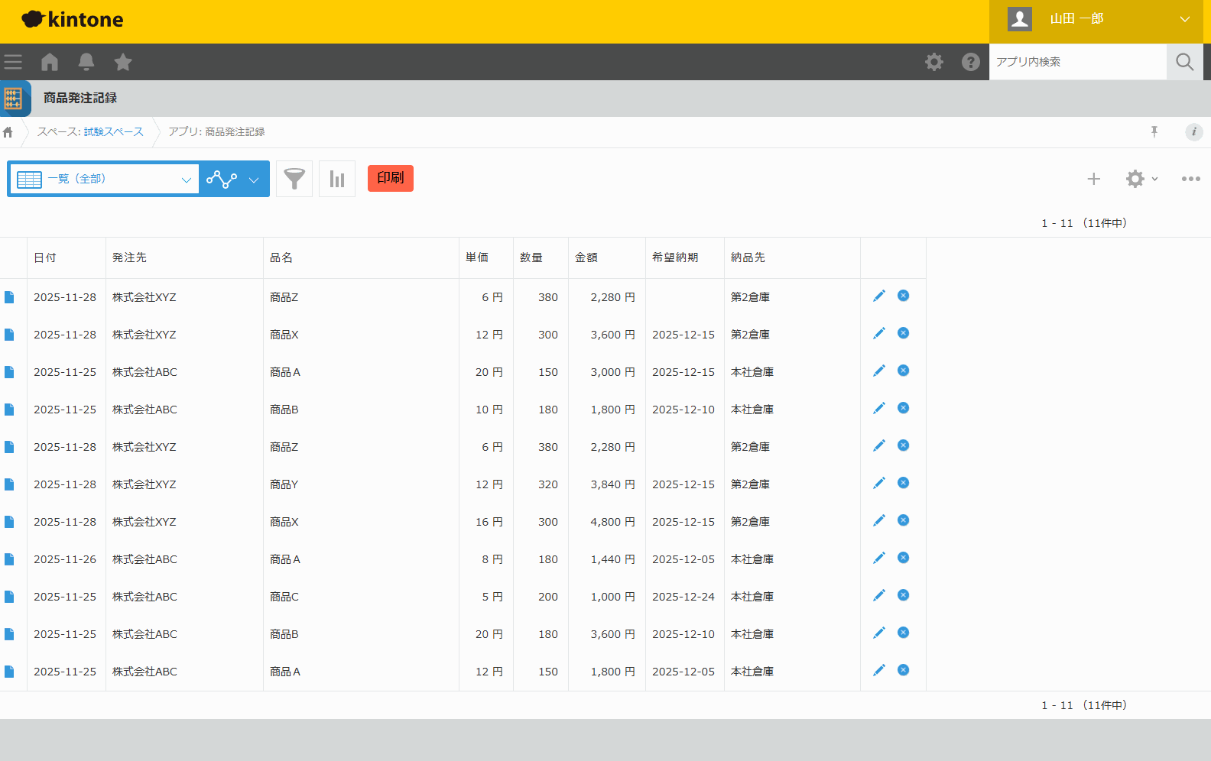Edit the first 商品Z record with the pencil

(x=879, y=296)
